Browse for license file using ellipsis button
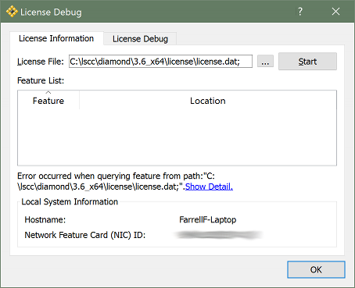The height and width of the screenshot is (288, 355). point(265,62)
